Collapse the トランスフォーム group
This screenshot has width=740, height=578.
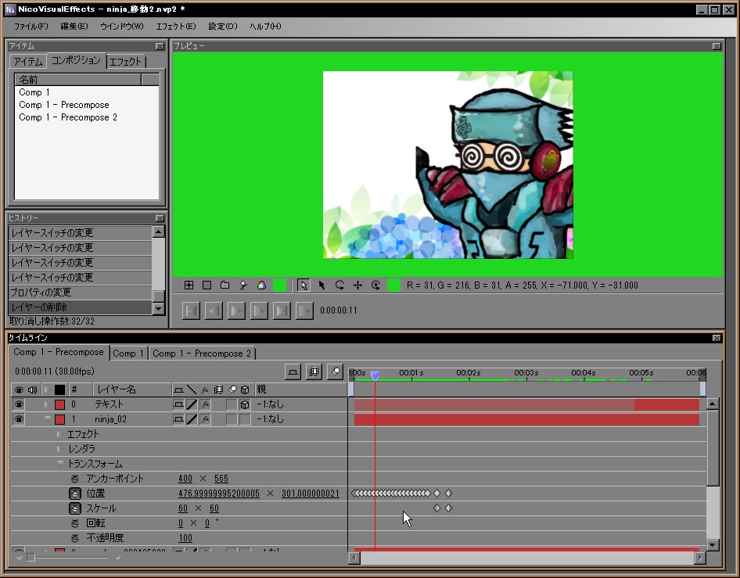(60, 463)
